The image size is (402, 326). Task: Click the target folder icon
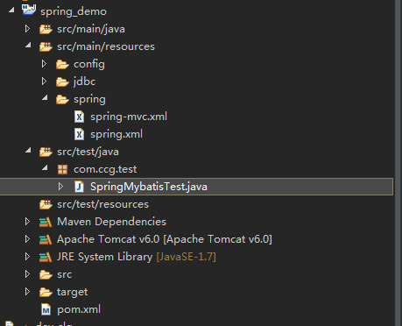46,292
